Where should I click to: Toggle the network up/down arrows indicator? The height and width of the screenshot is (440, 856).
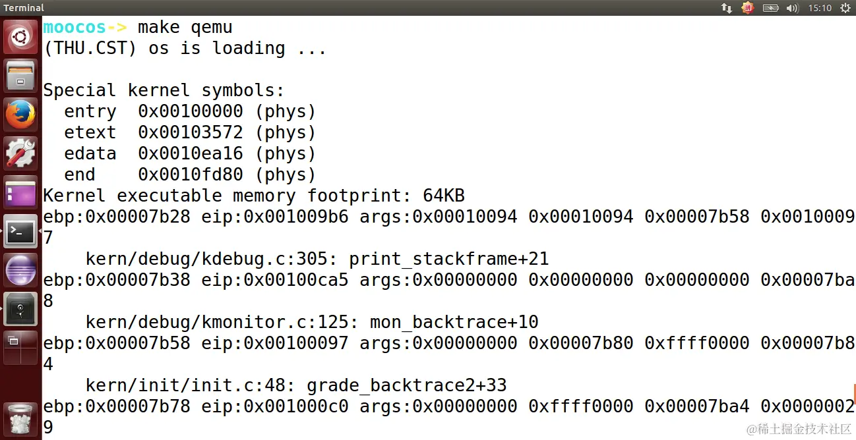[726, 8]
